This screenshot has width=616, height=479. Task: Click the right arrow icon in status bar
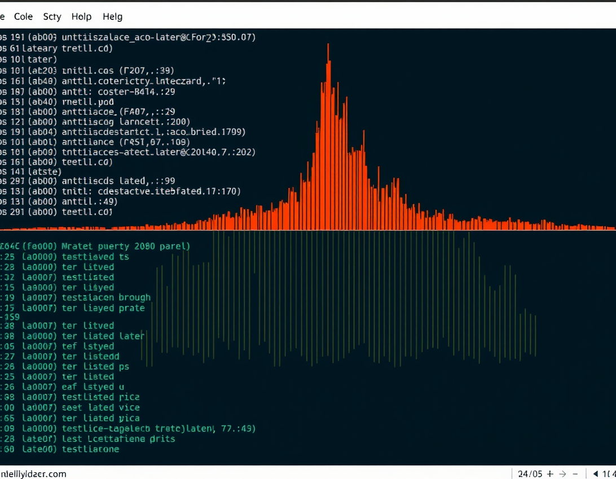562,474
